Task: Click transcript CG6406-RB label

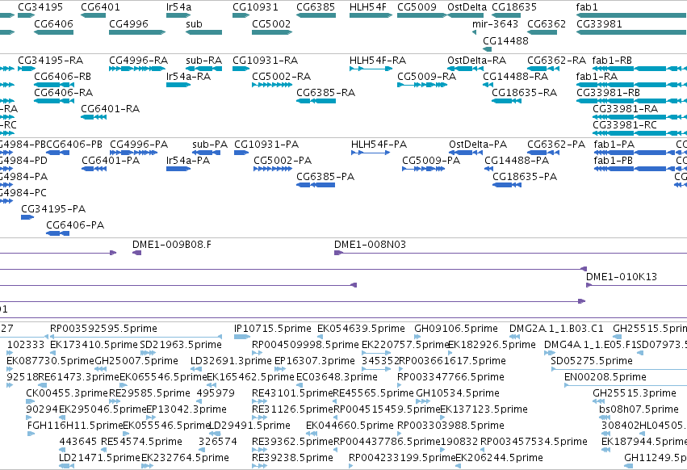Action: pos(63,76)
